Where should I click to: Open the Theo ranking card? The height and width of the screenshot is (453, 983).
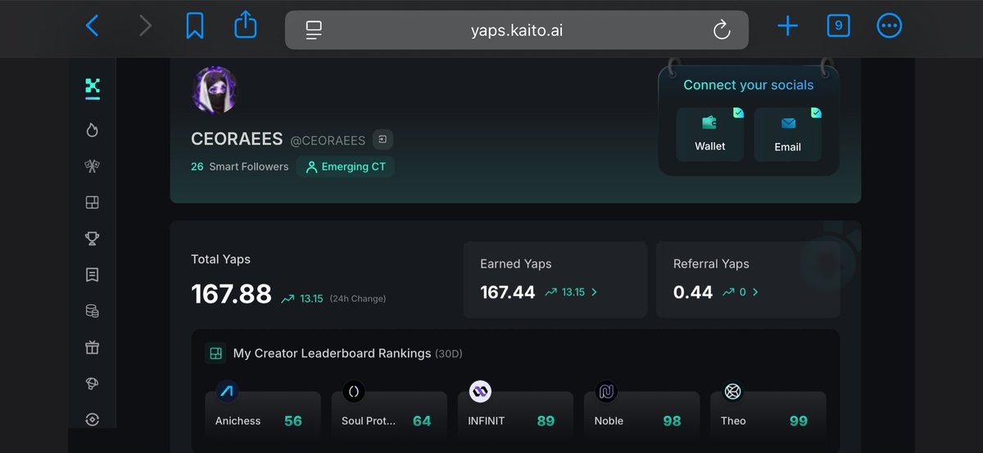pos(768,418)
